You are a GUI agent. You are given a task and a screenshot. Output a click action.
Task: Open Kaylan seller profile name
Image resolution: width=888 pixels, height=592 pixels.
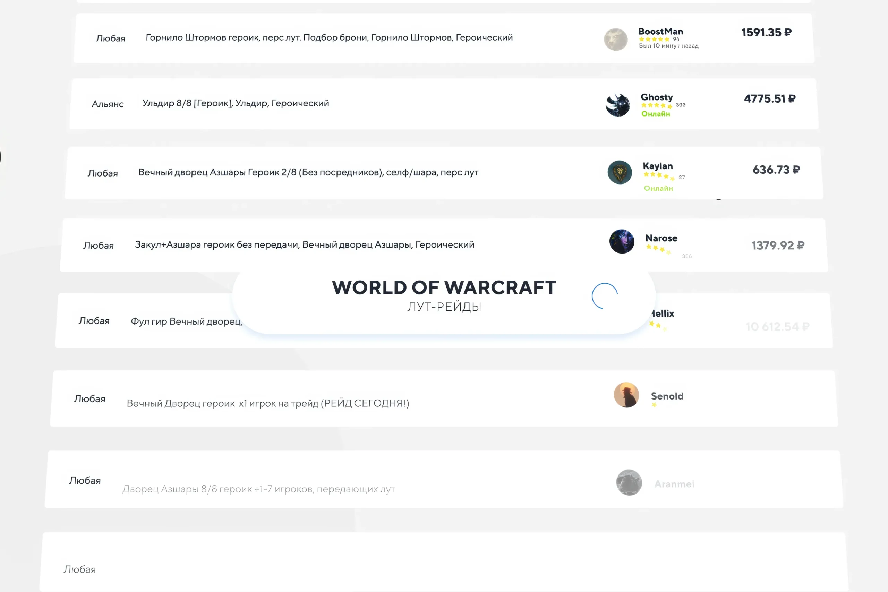658,166
